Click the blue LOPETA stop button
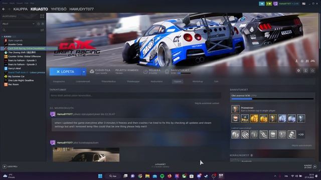 65,72
